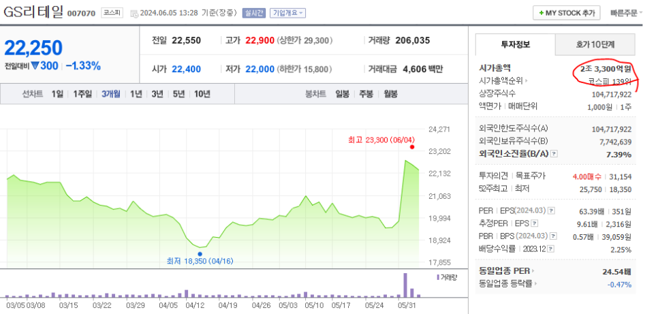Click the 외국인보유주식수 value 7,742,639

click(616, 142)
